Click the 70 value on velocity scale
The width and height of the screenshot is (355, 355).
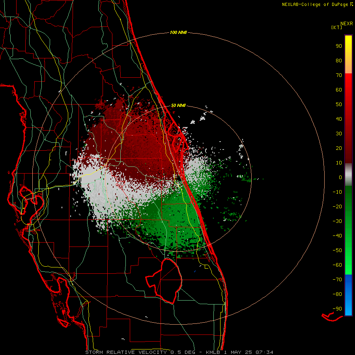coord(339,75)
